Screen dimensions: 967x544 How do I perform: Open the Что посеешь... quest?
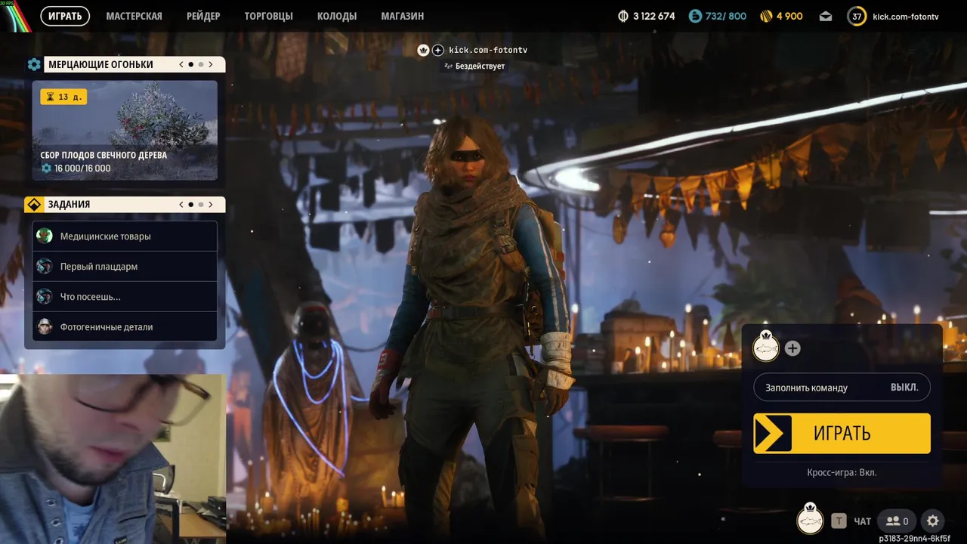tap(125, 297)
